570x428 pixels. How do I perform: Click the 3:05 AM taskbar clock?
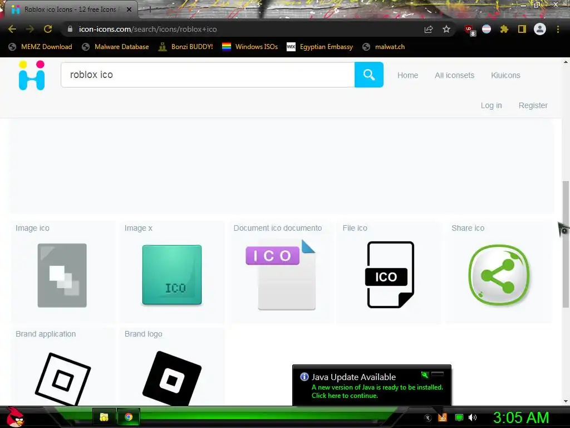tap(521, 417)
